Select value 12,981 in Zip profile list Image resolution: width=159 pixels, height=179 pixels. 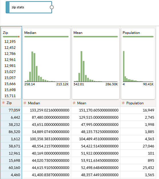(x=10, y=66)
